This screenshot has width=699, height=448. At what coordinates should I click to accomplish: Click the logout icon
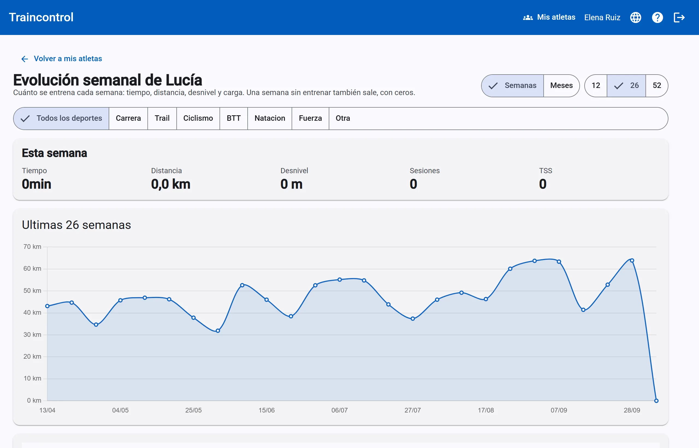[x=679, y=17]
